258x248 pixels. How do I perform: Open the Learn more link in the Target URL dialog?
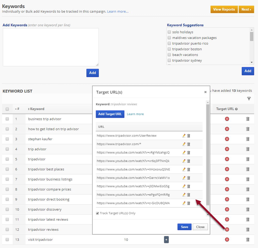(135, 114)
